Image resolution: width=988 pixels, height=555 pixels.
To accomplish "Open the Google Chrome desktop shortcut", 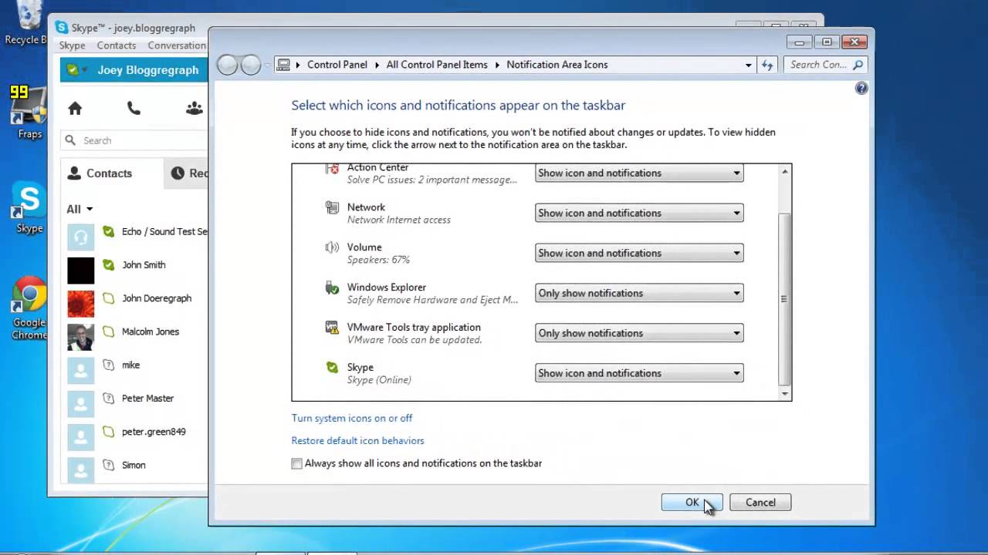I will [29, 308].
